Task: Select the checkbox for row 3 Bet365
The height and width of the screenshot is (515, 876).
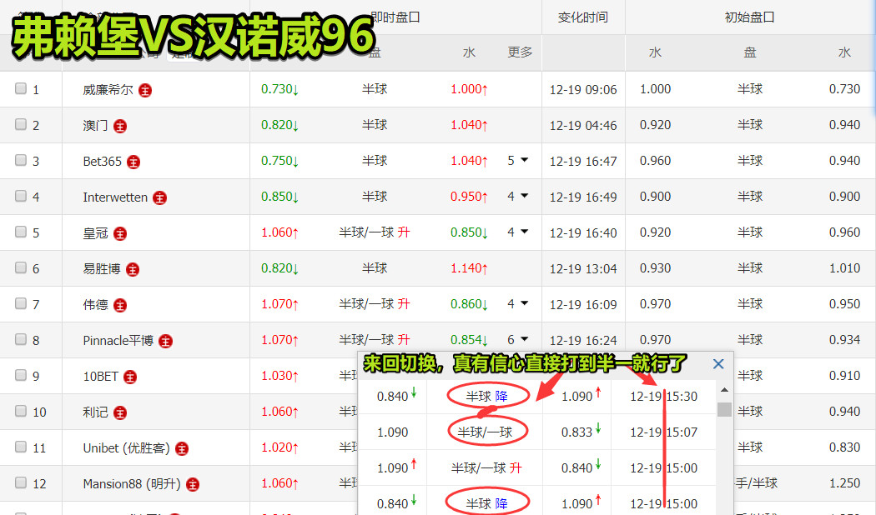Action: tap(21, 161)
